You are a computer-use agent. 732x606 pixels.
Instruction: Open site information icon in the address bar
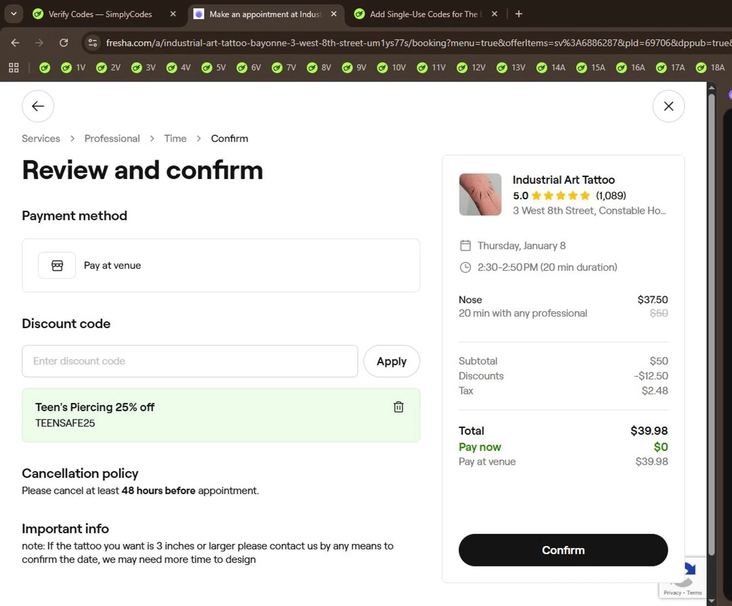click(x=93, y=43)
